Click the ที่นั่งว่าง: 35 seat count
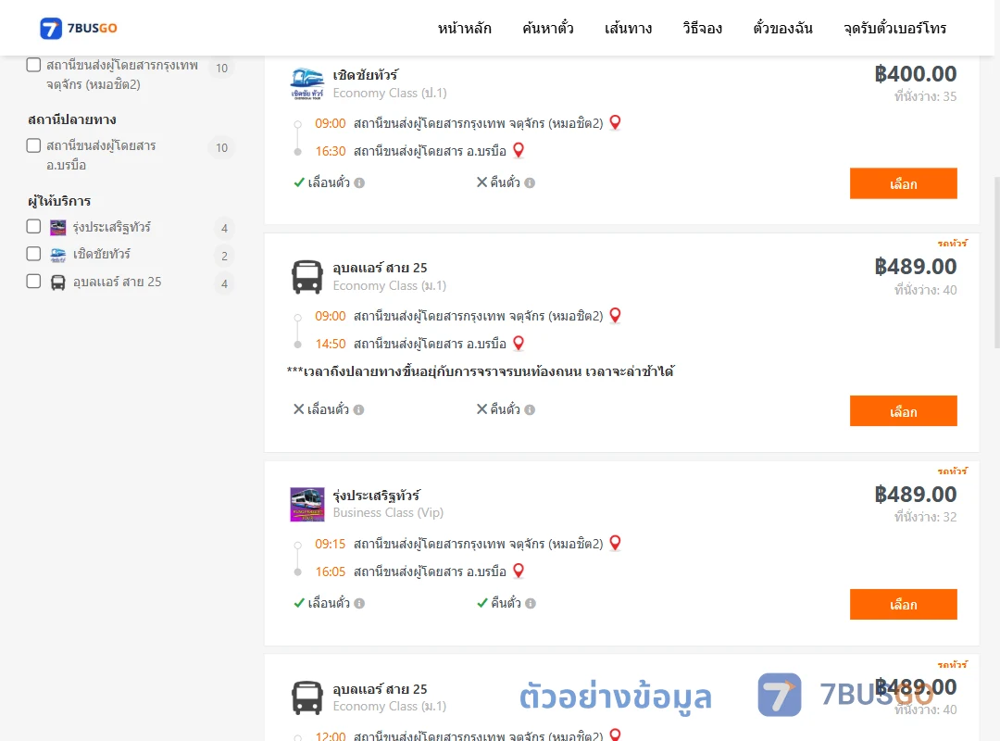1000x741 pixels. pos(925,96)
